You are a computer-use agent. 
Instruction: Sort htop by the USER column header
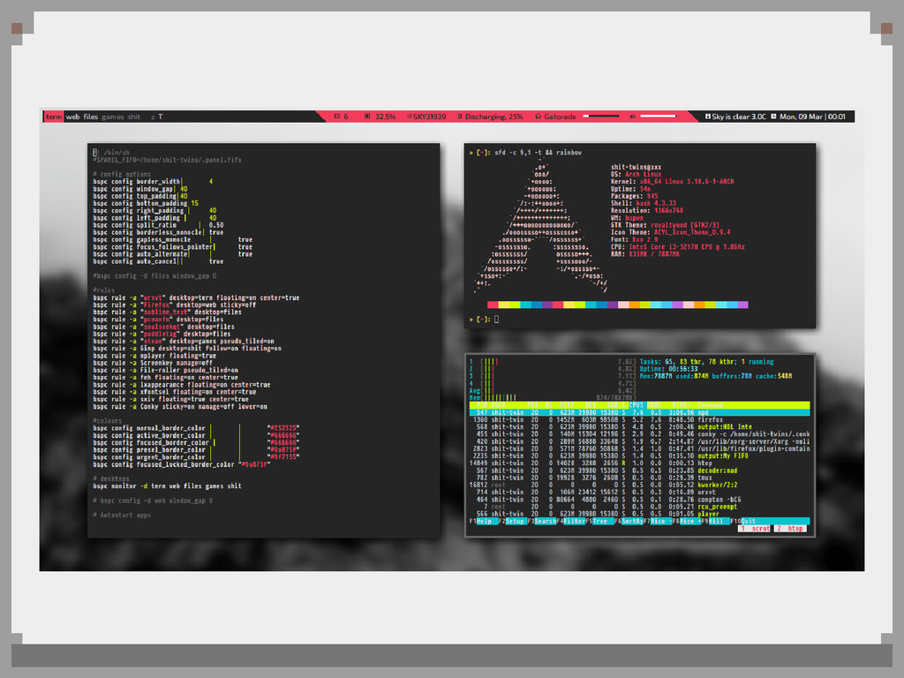tap(498, 405)
